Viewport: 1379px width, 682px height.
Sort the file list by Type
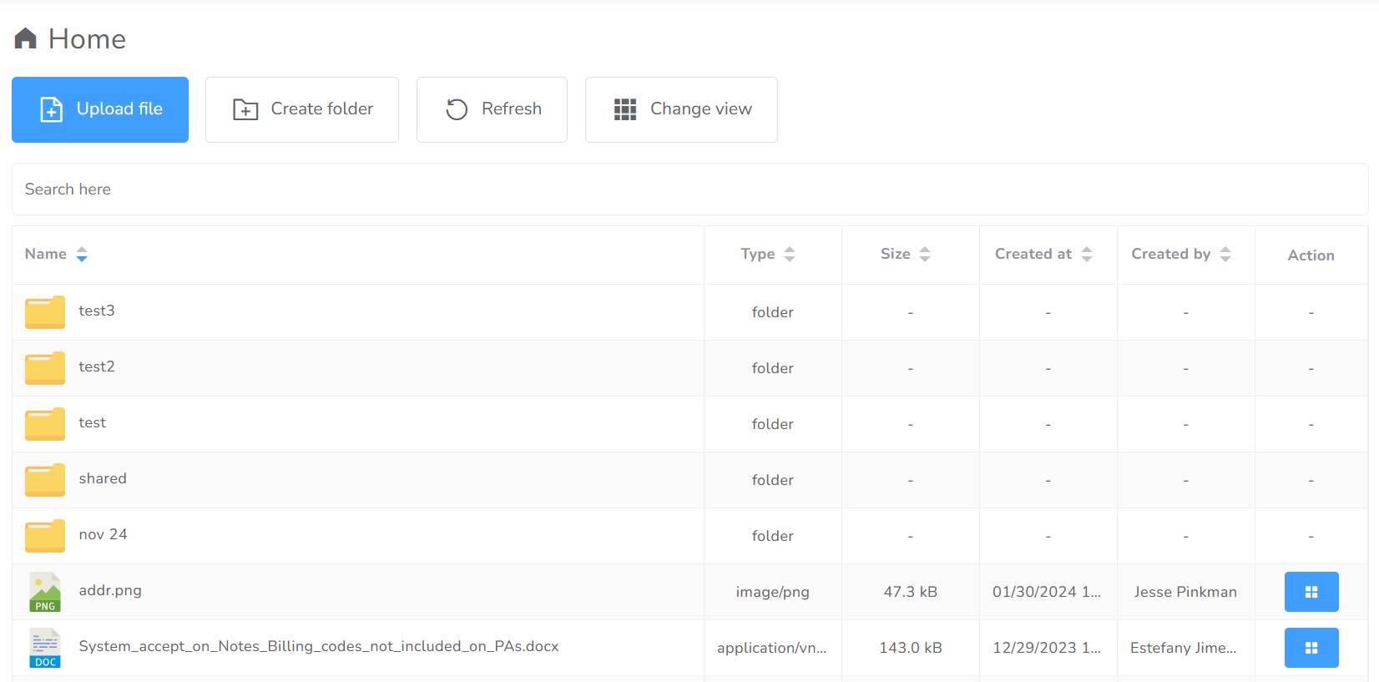790,255
